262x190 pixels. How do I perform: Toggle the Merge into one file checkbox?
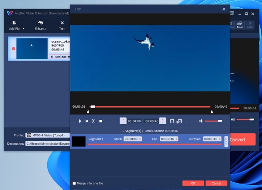pos(74,183)
